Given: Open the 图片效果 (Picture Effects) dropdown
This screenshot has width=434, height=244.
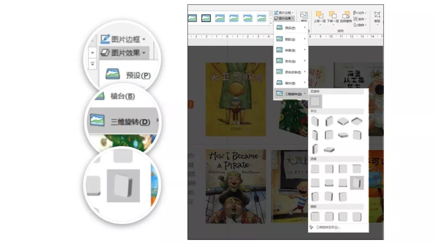Looking at the screenshot, I should (284, 18).
